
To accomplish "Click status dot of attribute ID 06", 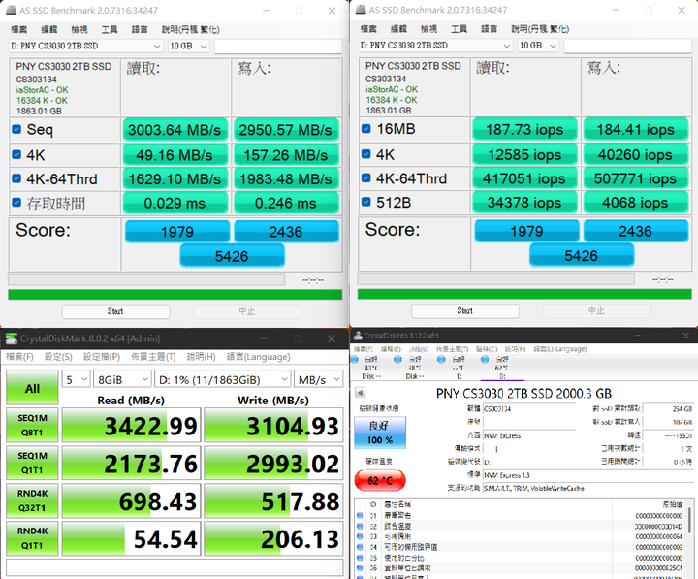I will click(360, 568).
